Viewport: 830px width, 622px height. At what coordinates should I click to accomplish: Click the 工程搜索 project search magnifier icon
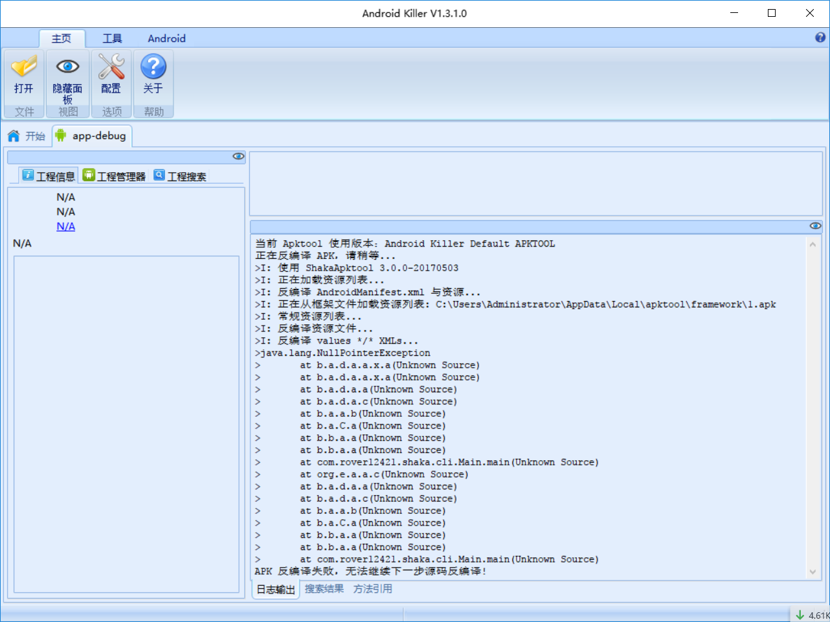tap(159, 175)
